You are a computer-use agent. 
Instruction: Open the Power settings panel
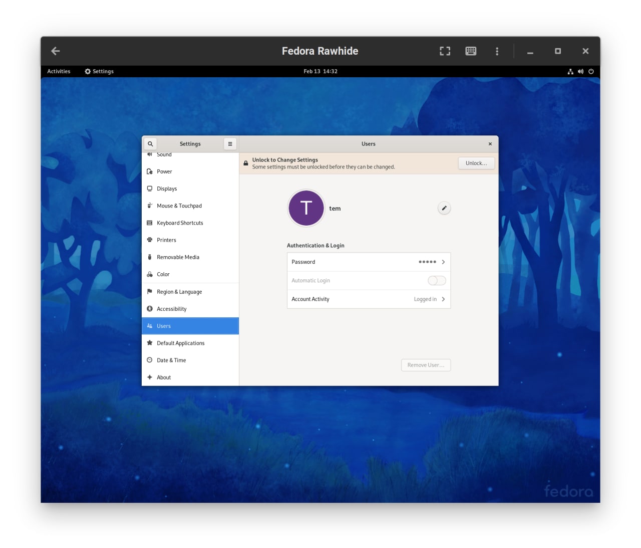190,171
